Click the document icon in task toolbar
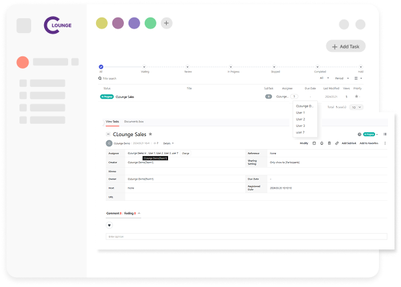The image size is (401, 287). 330,143
